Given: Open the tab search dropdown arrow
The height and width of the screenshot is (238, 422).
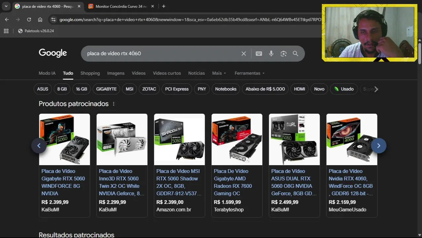Looking at the screenshot, I should point(6,6).
